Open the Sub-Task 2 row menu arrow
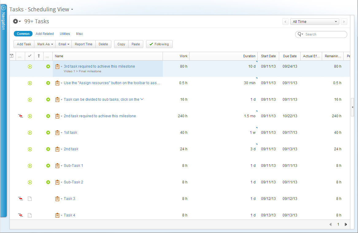 coord(61,182)
